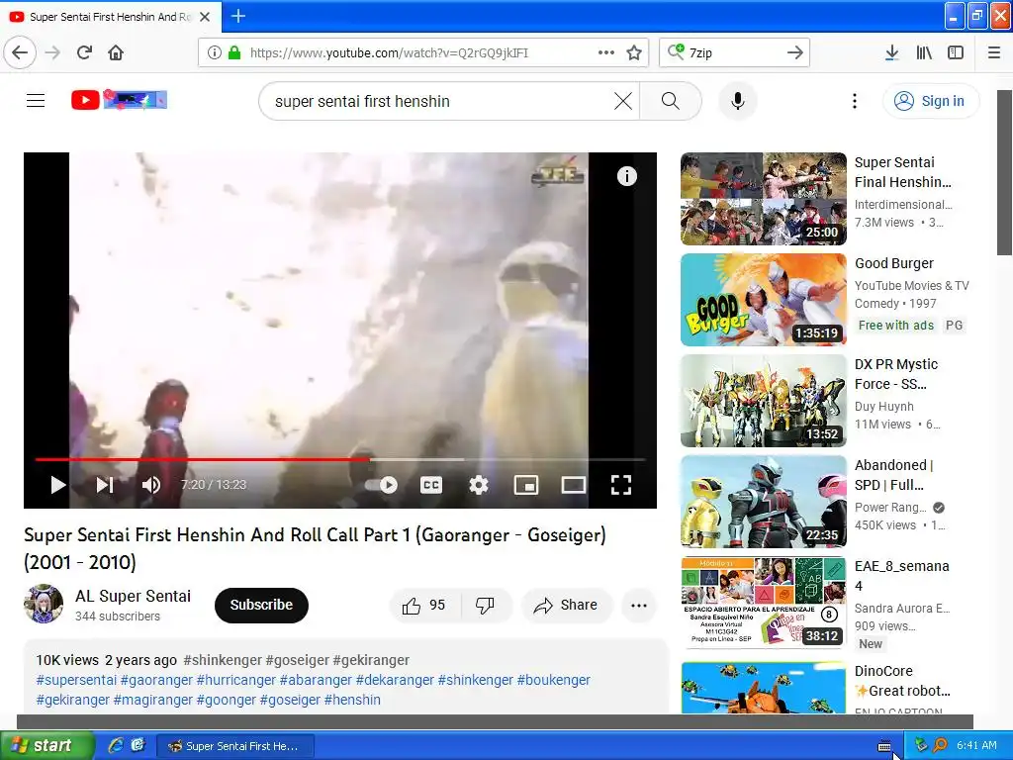The width and height of the screenshot is (1013, 760).
Task: Open YouTube settings three-dot menu
Action: tap(855, 101)
